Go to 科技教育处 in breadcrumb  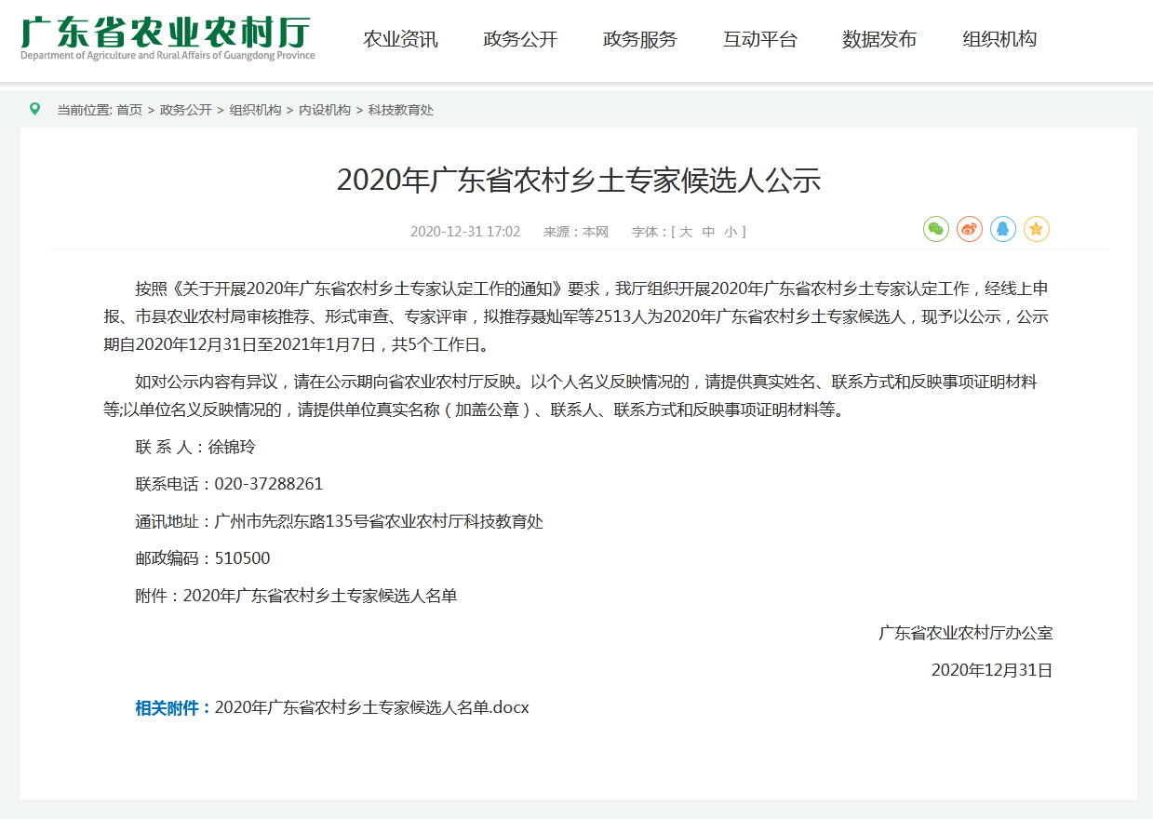[x=401, y=110]
